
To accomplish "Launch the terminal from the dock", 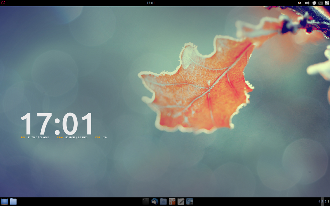I will (x=146, y=201).
